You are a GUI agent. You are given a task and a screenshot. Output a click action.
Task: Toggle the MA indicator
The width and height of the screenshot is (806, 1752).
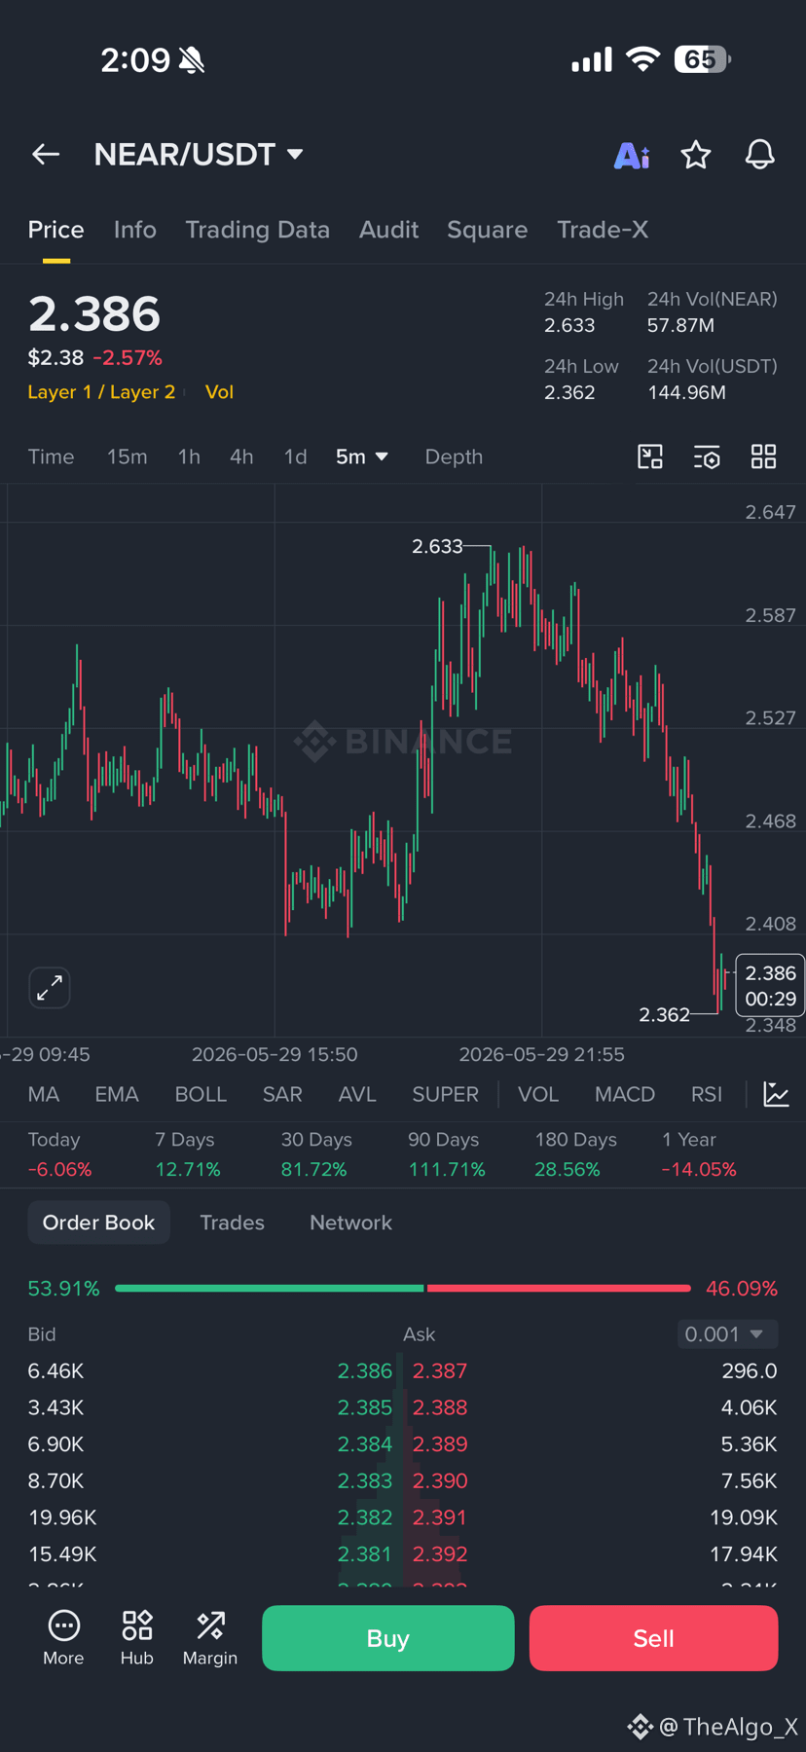click(44, 1094)
